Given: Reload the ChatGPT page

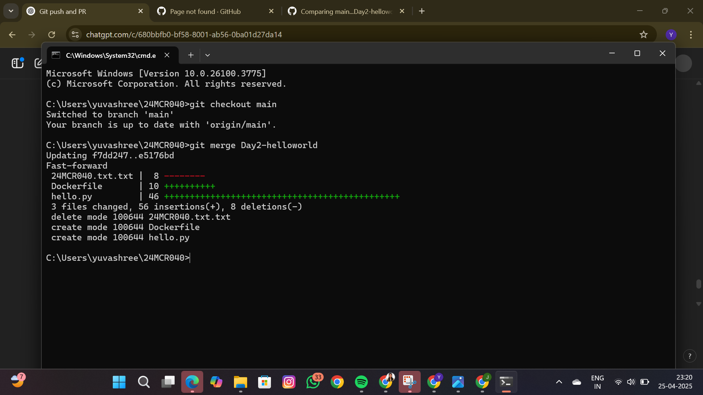Looking at the screenshot, I should 52,34.
